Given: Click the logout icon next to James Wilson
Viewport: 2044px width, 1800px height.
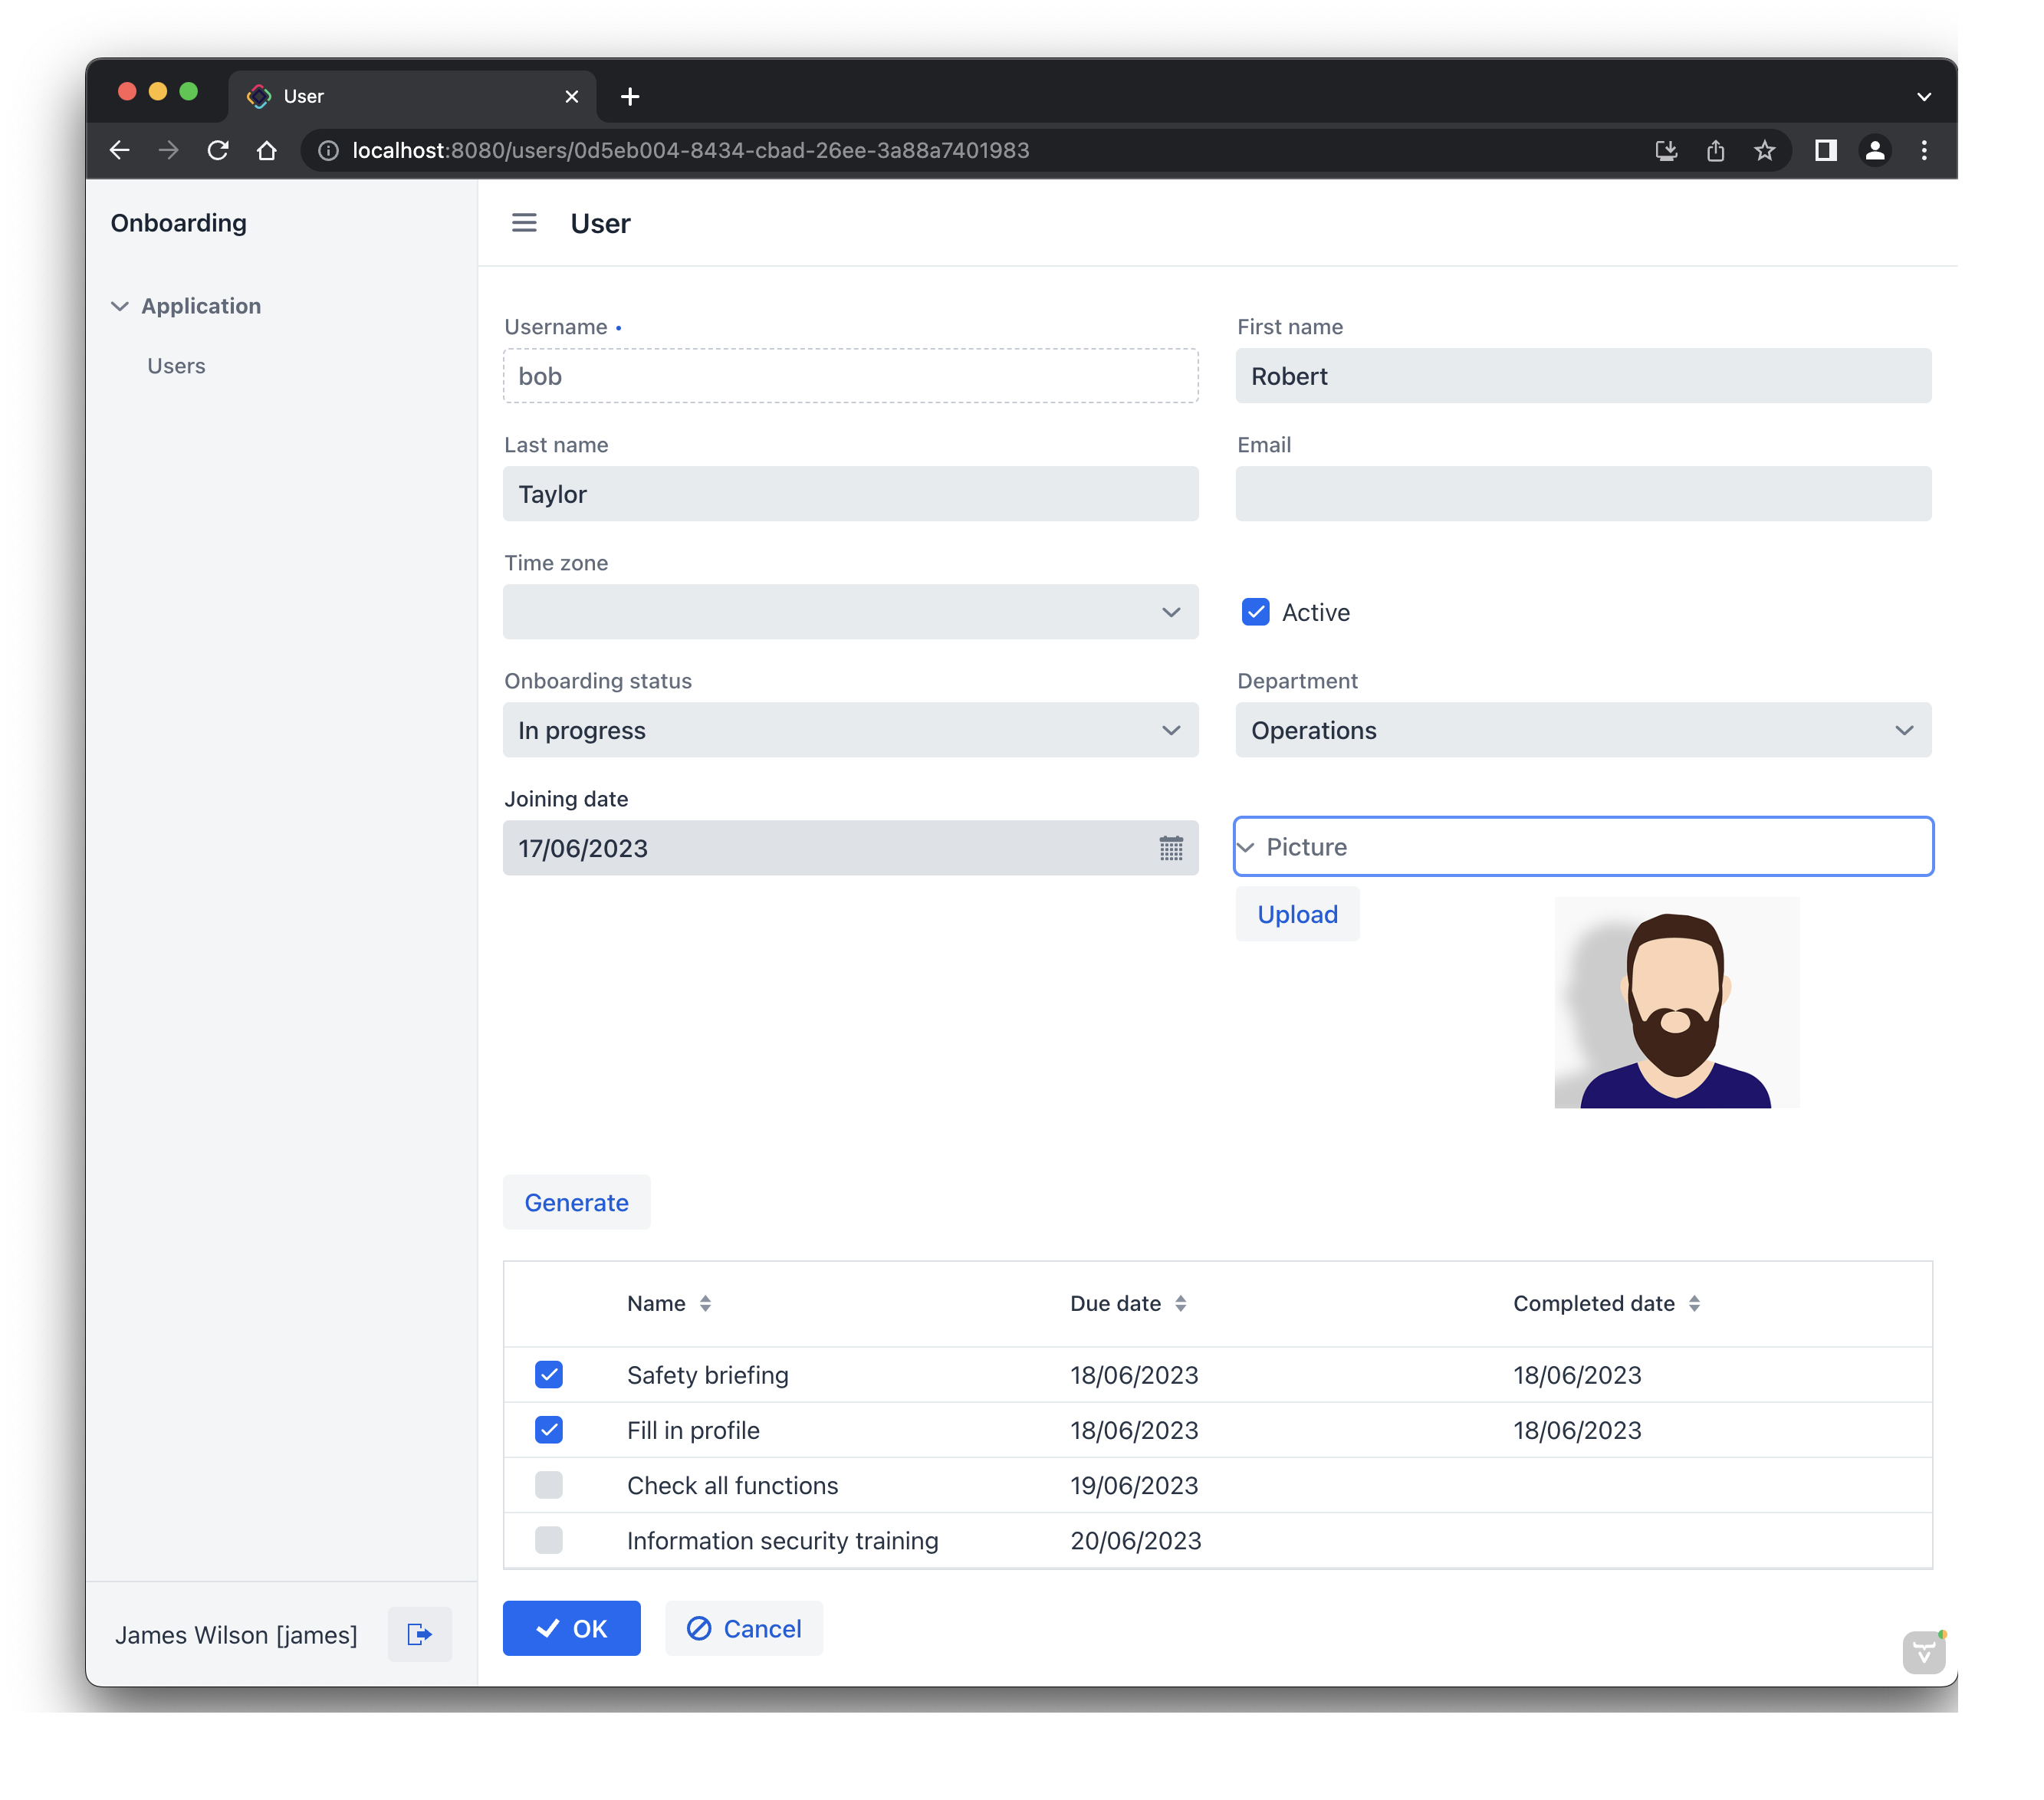Looking at the screenshot, I should click(x=419, y=1634).
